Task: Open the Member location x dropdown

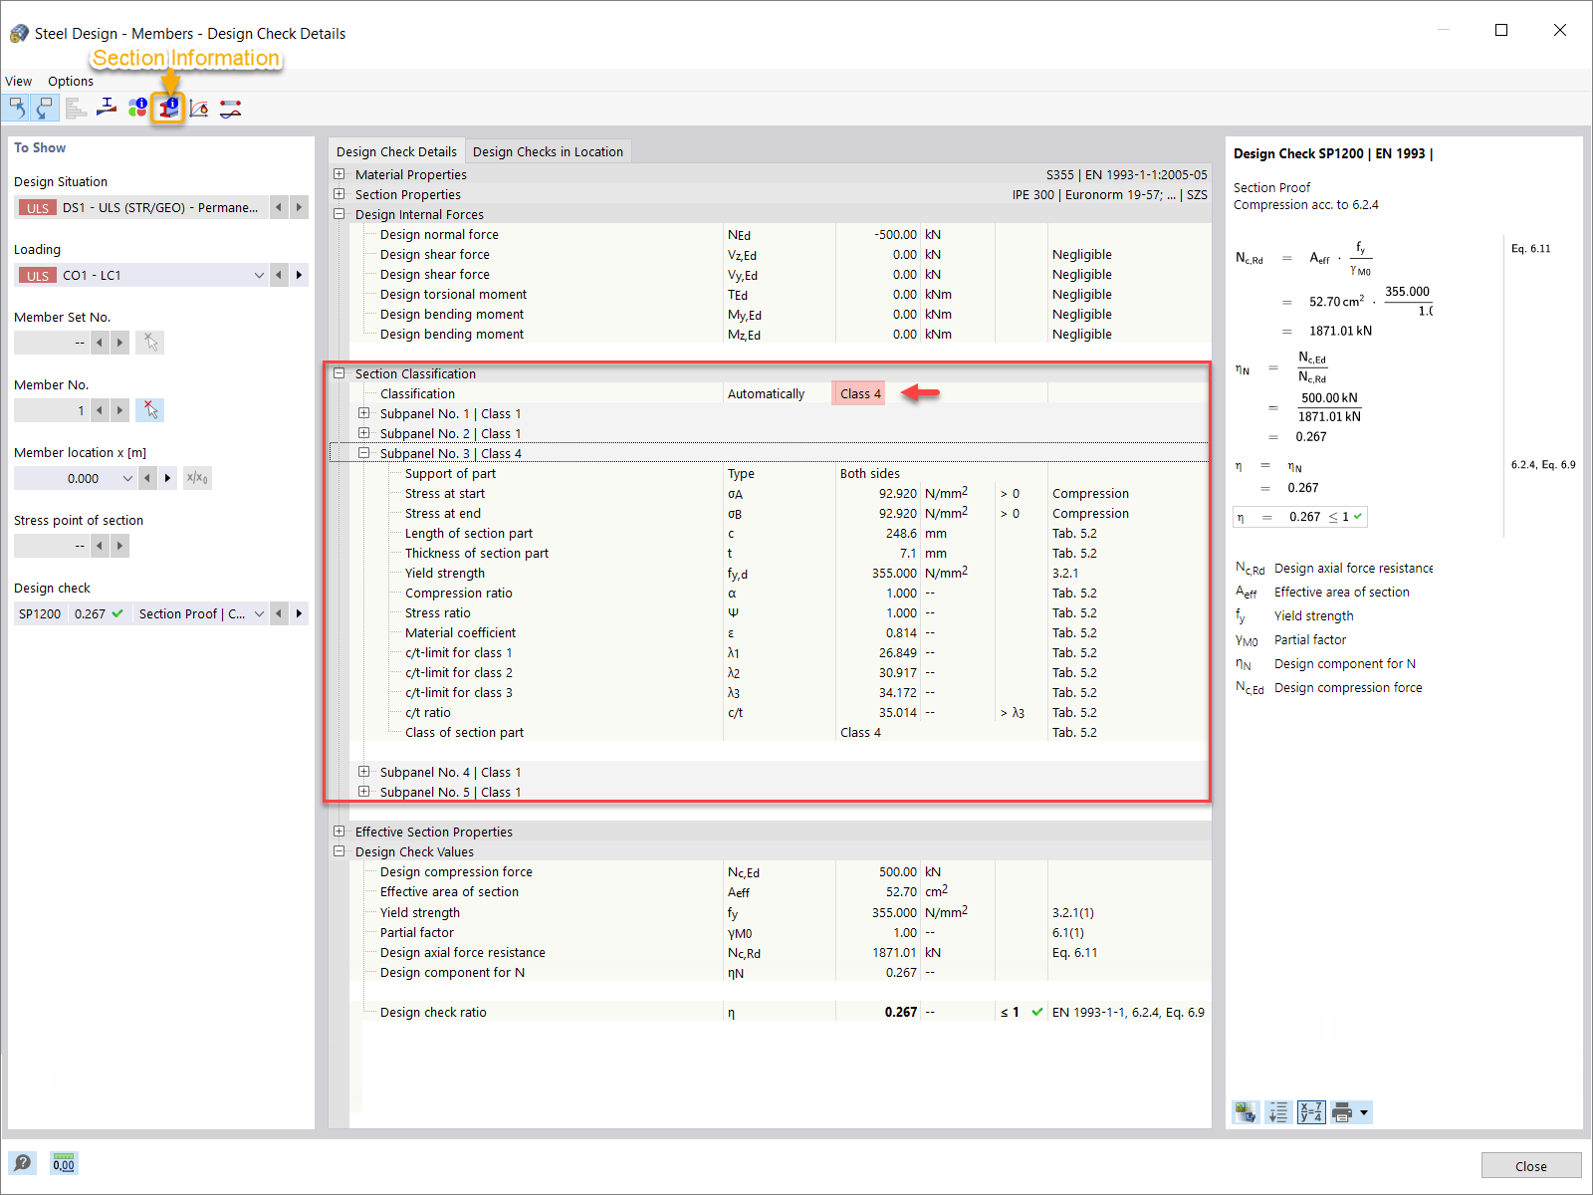Action: [x=127, y=478]
